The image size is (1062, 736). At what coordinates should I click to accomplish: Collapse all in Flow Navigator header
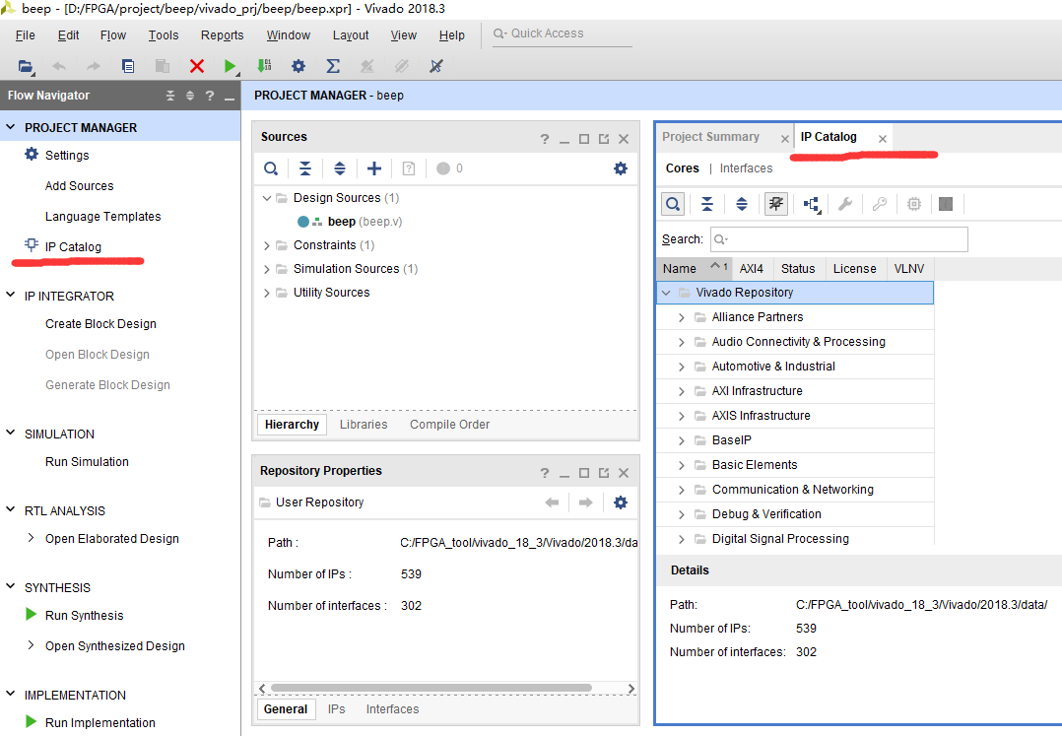pos(170,96)
